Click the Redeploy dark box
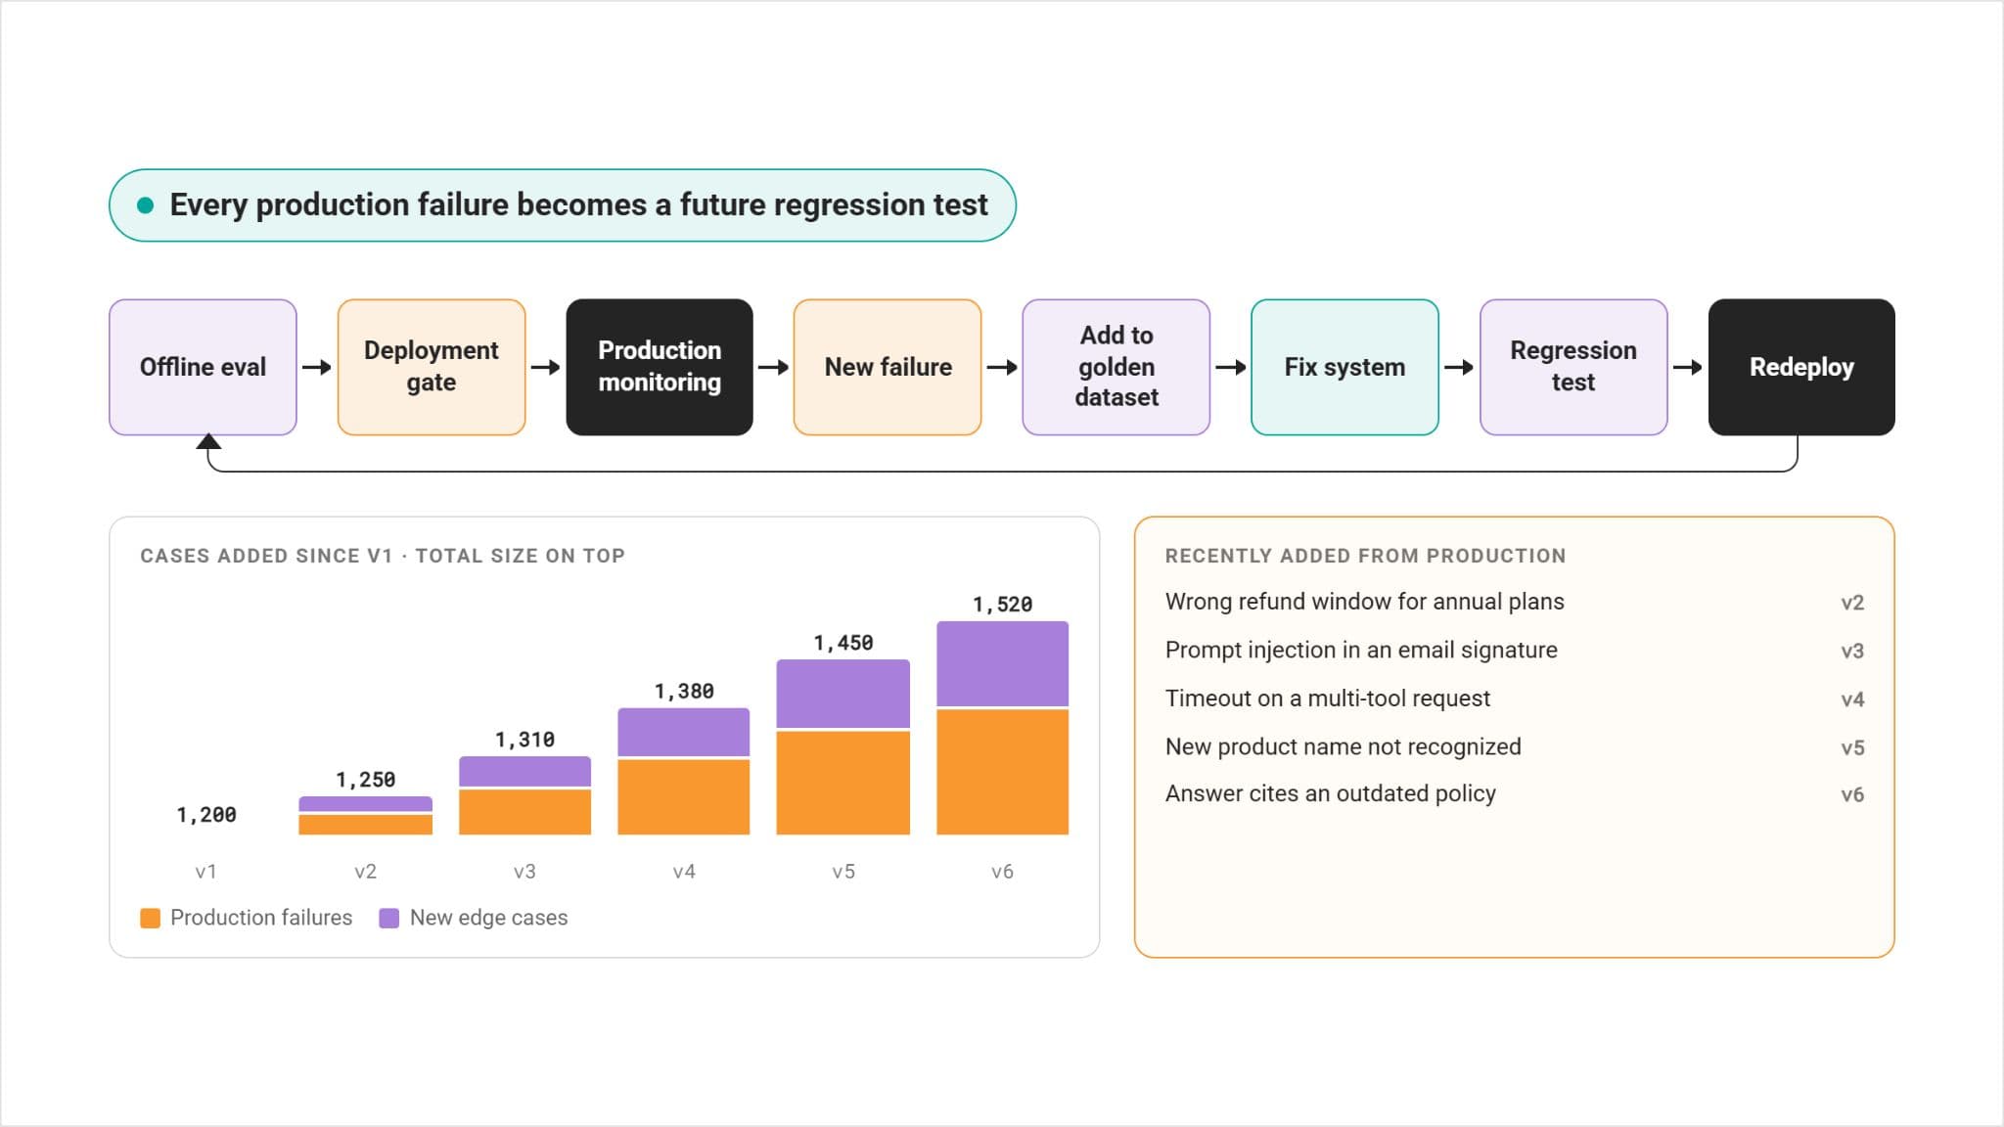2004x1127 pixels. tap(1801, 367)
